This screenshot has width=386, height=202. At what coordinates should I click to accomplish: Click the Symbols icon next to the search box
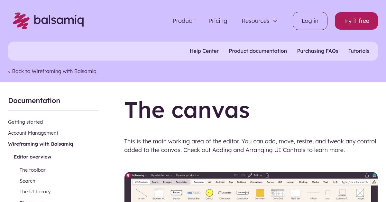tap(374, 182)
